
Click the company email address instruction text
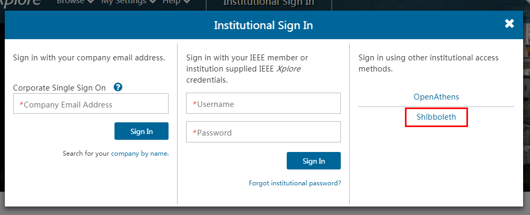[x=89, y=57]
